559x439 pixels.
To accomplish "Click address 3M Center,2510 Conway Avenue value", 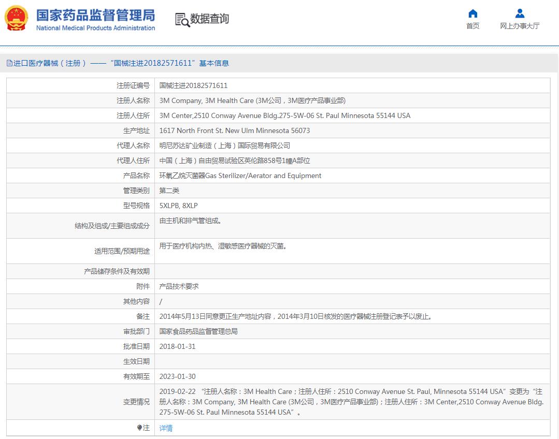I will [285, 115].
